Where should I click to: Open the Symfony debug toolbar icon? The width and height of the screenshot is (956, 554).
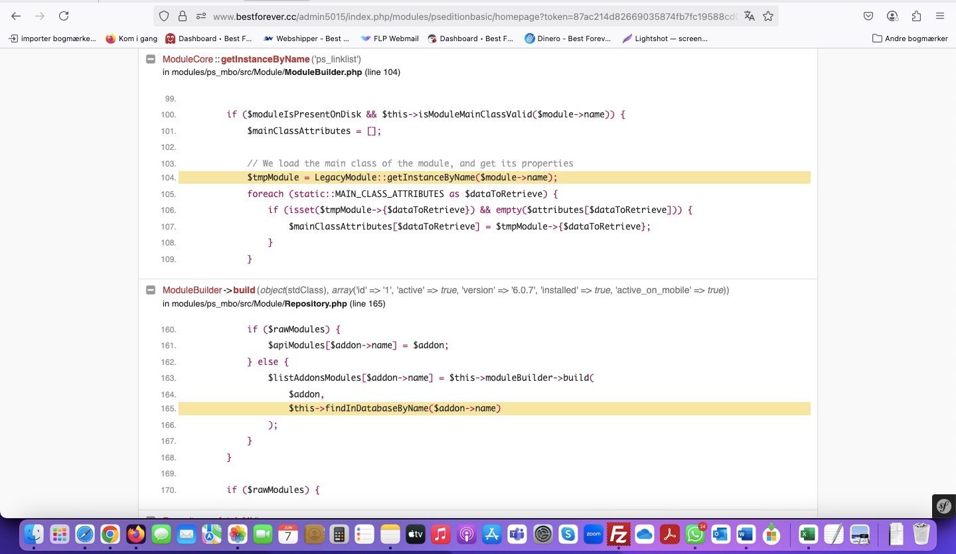[943, 506]
